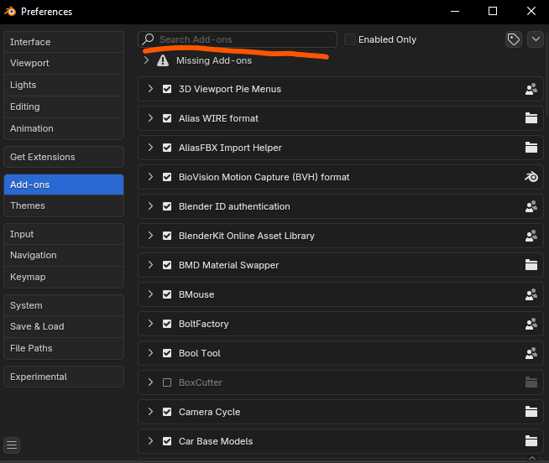Click the community icon on the Blender ID authentication row
The image size is (549, 463).
[x=531, y=206]
